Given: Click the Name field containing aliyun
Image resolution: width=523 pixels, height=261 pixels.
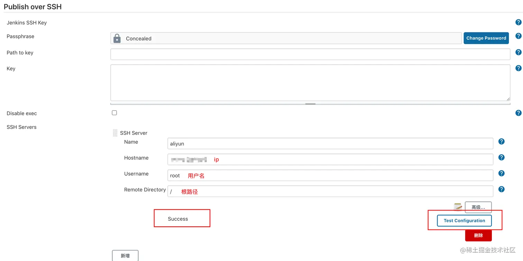Looking at the screenshot, I should coord(330,143).
